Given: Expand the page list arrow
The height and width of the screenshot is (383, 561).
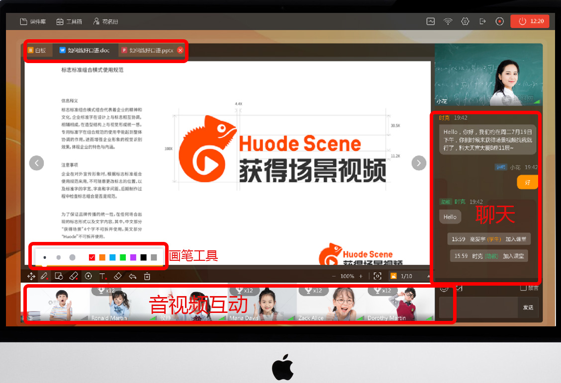Looking at the screenshot, I should [x=428, y=276].
